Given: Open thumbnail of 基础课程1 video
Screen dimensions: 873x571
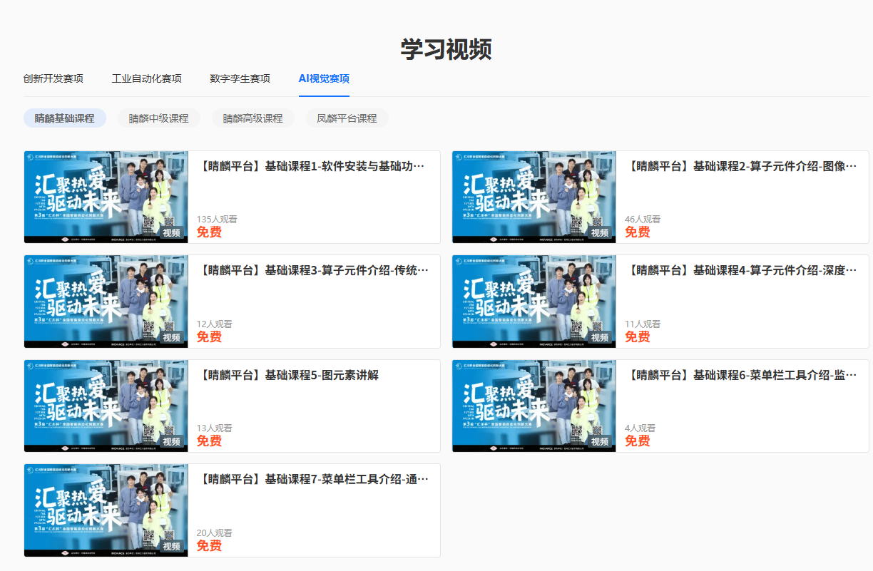Looking at the screenshot, I should pos(106,197).
